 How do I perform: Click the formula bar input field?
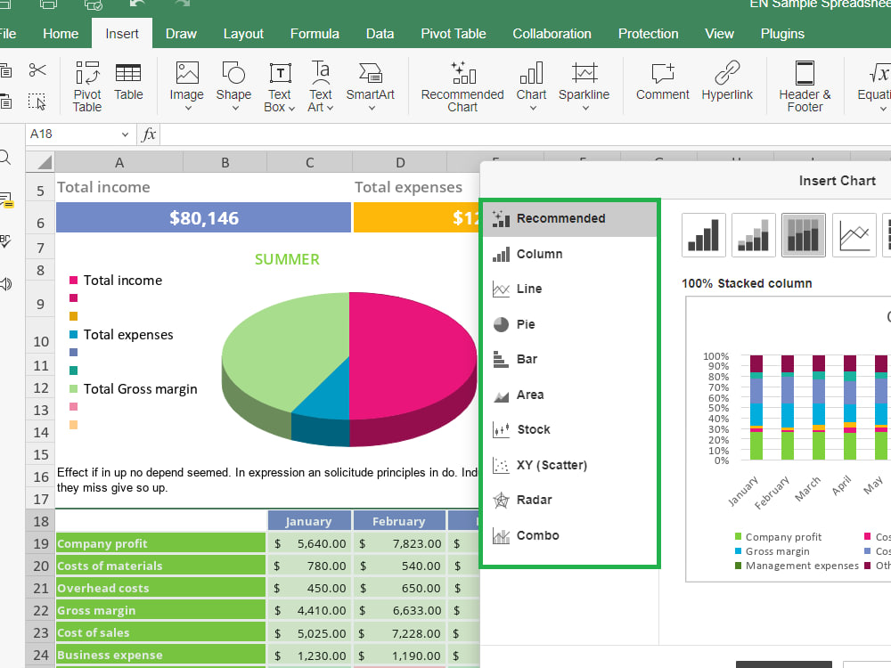(526, 134)
